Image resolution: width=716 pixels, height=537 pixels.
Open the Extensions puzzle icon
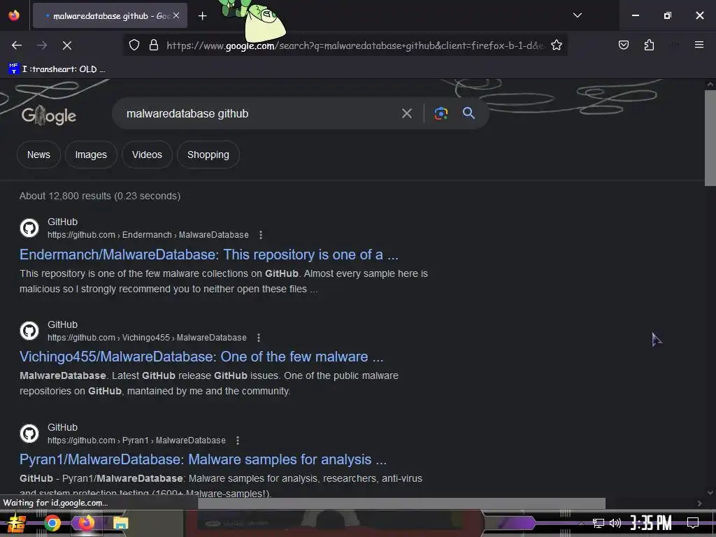point(649,45)
